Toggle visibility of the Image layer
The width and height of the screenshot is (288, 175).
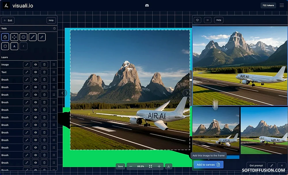pos(36,65)
